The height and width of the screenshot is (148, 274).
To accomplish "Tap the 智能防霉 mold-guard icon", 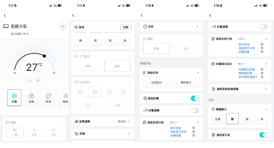I will [x=145, y=98].
